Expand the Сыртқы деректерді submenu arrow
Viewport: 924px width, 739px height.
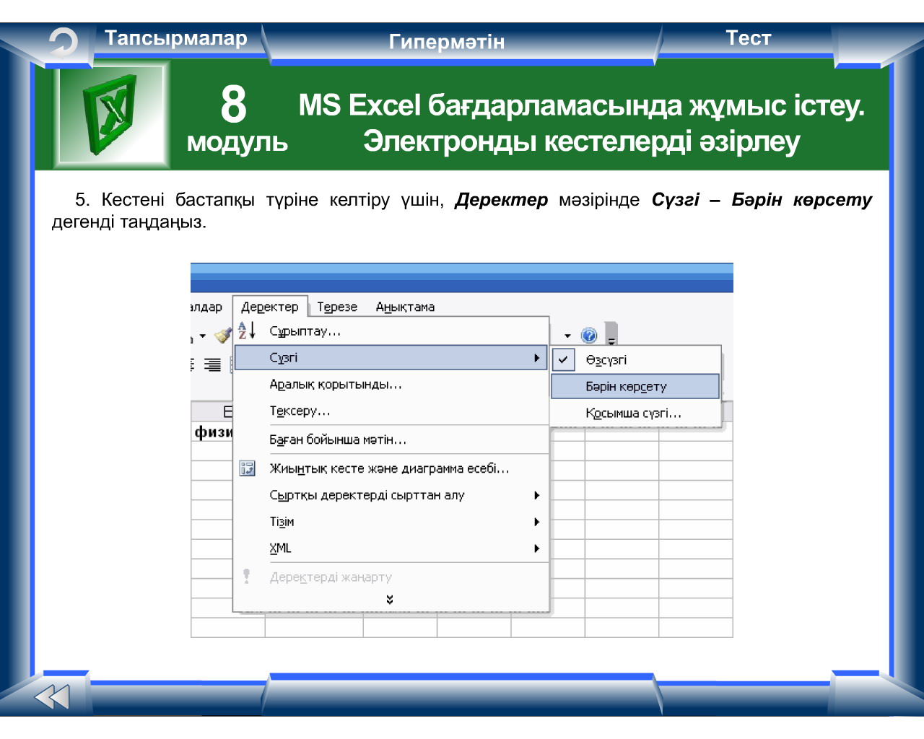tap(536, 495)
